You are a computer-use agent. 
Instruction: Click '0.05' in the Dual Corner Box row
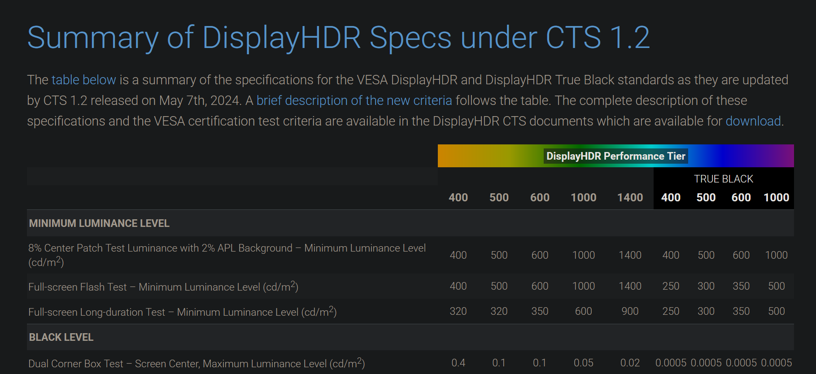583,363
